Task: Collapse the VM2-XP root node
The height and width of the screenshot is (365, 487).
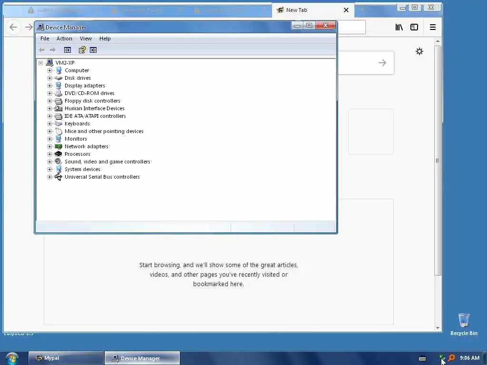Action: pyautogui.click(x=41, y=63)
